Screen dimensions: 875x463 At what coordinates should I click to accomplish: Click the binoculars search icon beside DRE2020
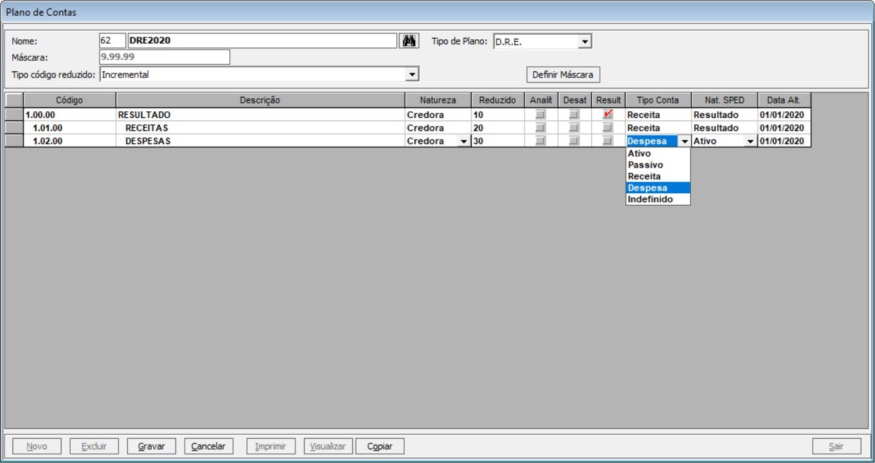coord(409,41)
